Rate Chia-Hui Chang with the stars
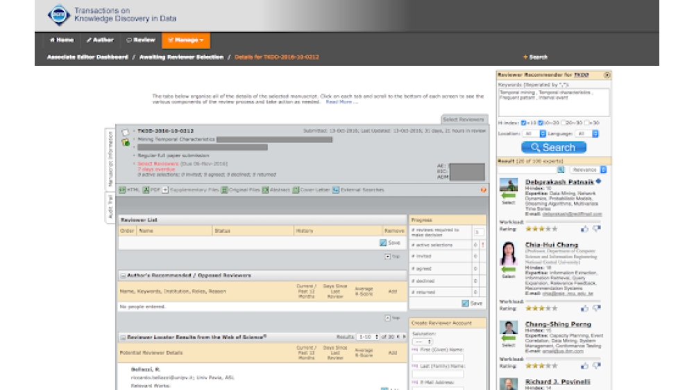Viewport: 694px width, 390px height. (541, 308)
